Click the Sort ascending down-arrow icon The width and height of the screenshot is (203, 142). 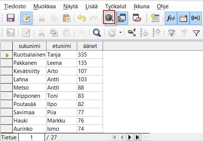coord(144,33)
